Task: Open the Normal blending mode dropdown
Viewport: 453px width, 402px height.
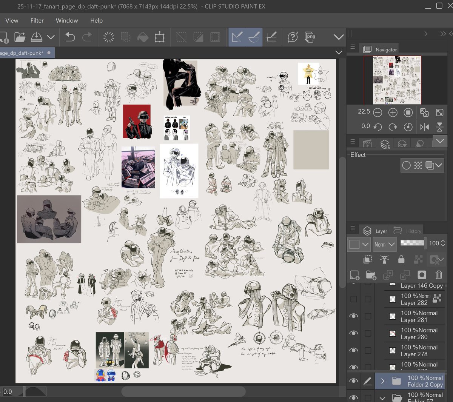Action: (385, 244)
